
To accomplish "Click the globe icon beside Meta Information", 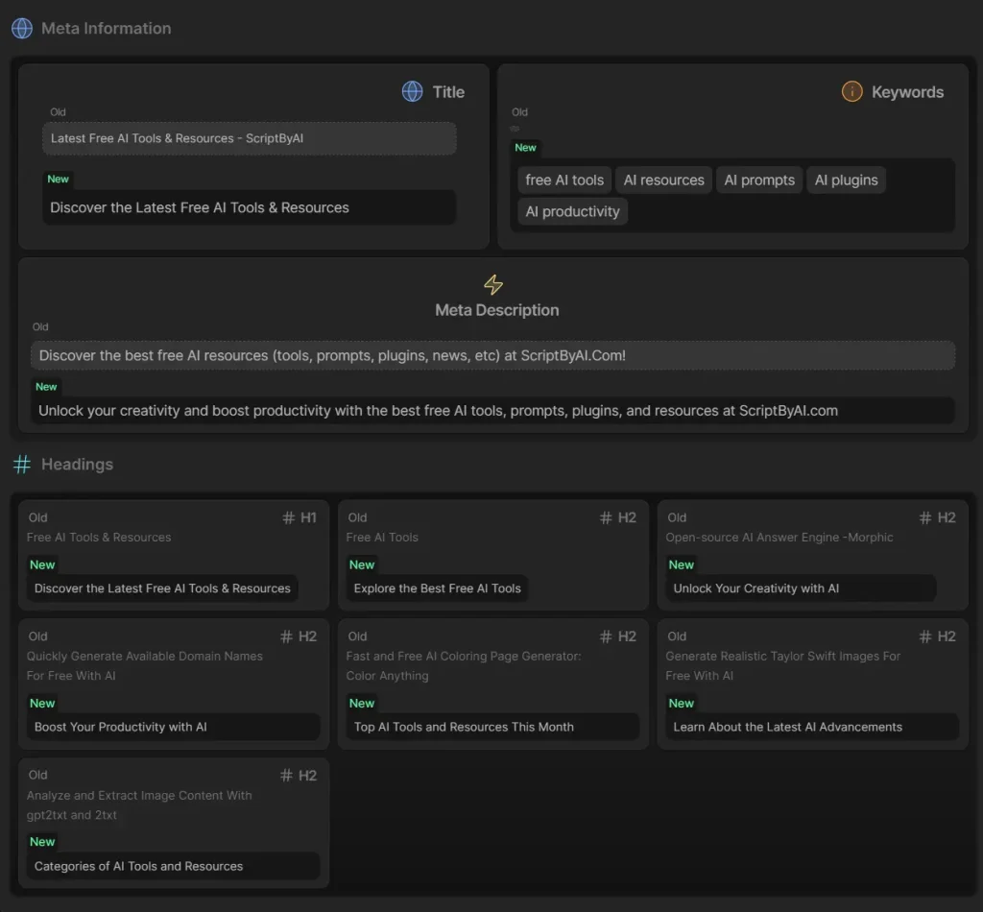I will click(21, 28).
